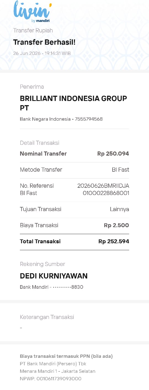Click the Metode Transfer label

(41, 170)
